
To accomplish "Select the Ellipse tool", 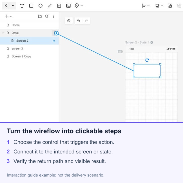I will click(41, 6).
